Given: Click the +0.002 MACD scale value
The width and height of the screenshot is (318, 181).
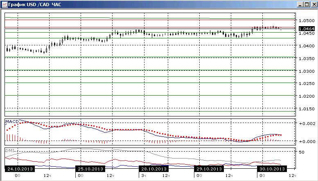Looking at the screenshot, I should point(307,124).
